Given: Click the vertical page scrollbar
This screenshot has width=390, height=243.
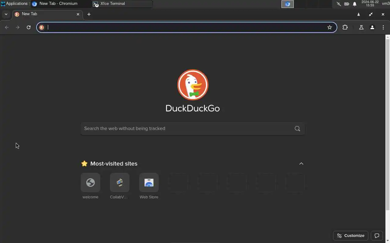Looking at the screenshot, I should pos(388,125).
